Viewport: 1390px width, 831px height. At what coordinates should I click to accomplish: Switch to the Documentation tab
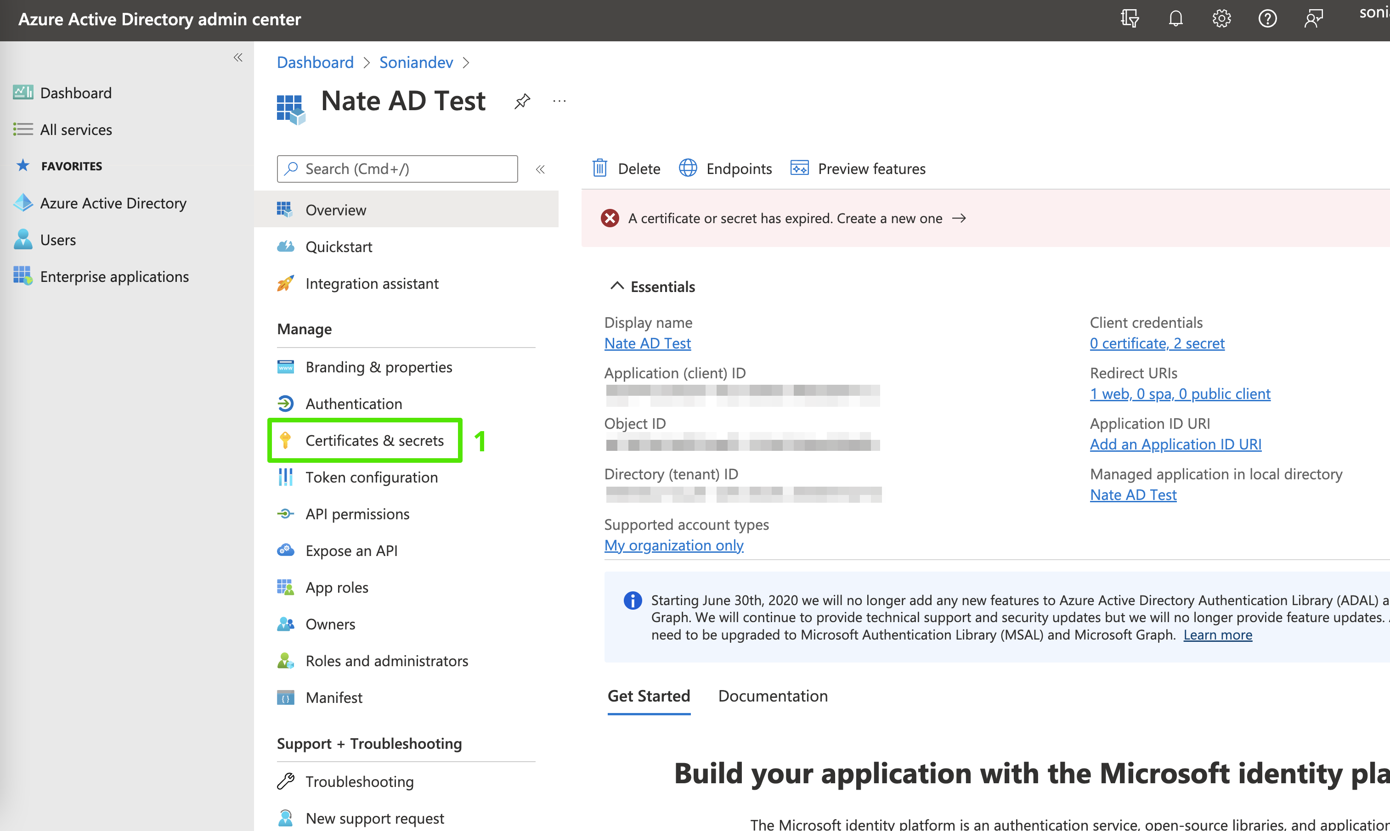point(773,696)
